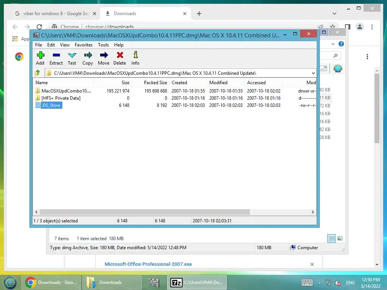This screenshot has height=290, width=387.
Task: Change the ENG input language
Action: coord(350,282)
